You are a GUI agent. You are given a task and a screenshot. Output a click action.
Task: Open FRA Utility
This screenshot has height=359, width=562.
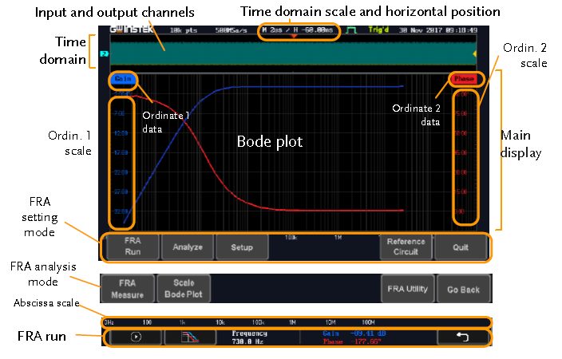407,289
